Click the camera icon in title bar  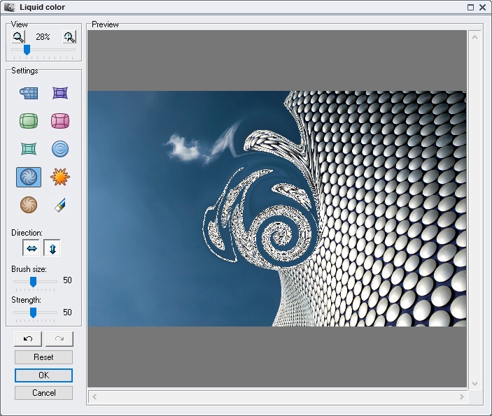tap(10, 7)
